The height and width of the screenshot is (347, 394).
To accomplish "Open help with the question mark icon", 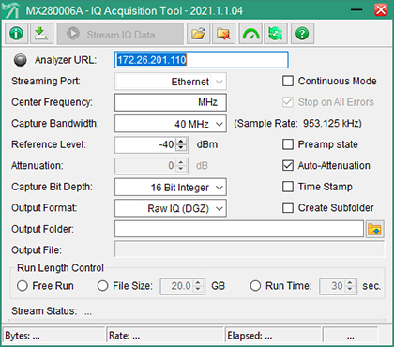I will (x=302, y=34).
